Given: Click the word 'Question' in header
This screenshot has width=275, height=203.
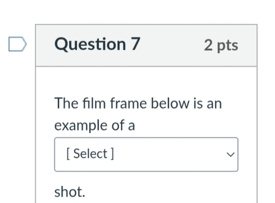Looking at the screenshot, I should [90, 44].
